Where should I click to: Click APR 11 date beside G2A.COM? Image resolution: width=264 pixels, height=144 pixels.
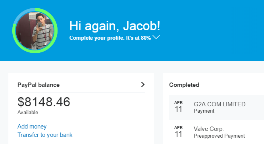pos(179,107)
